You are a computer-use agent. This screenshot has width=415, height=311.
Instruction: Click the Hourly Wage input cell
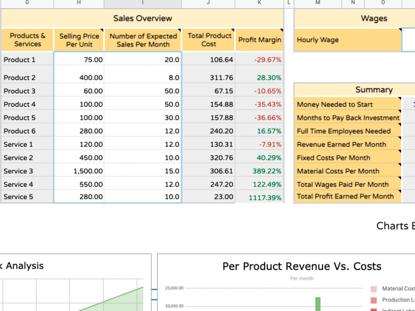[408, 40]
